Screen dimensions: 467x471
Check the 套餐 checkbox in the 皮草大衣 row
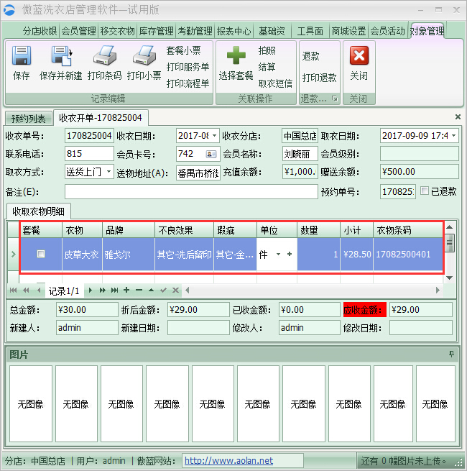[x=41, y=254]
